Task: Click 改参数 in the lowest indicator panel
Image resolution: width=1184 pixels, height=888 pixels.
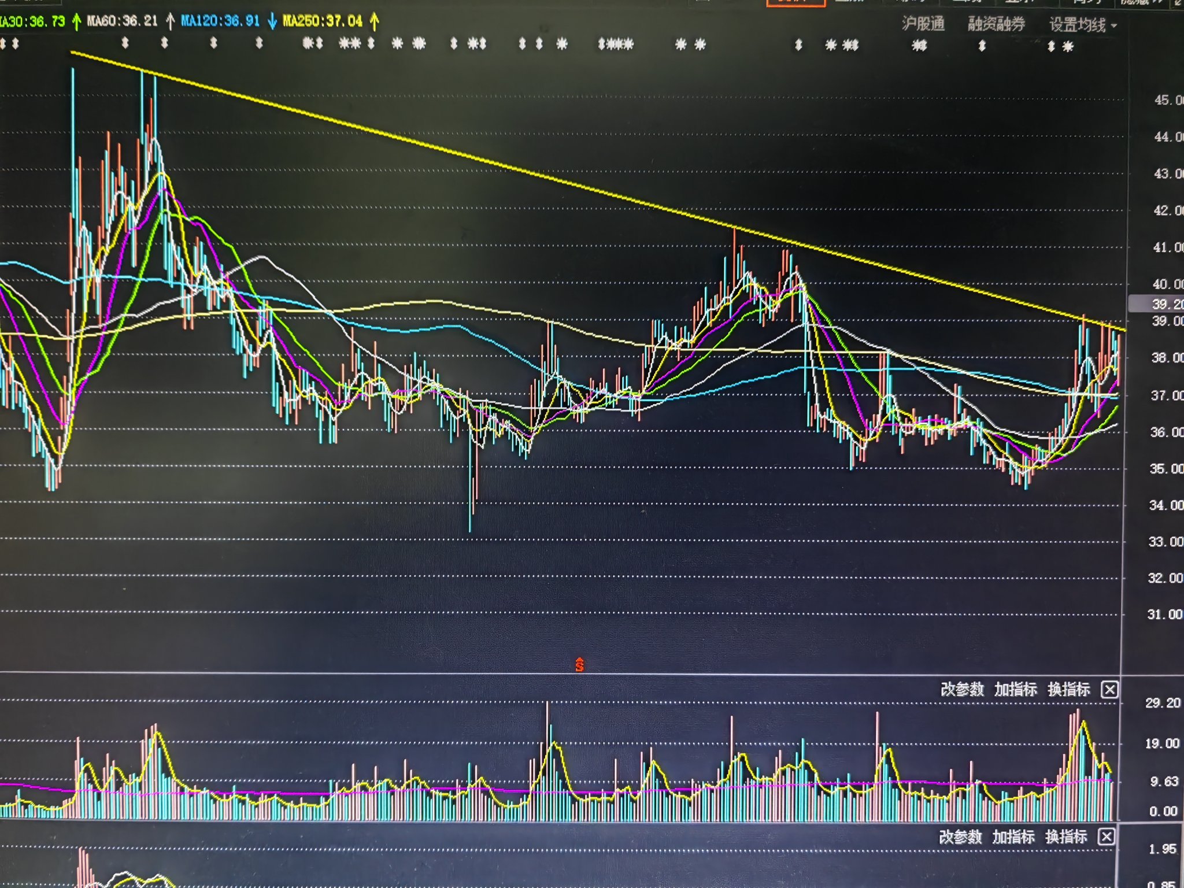Action: tap(960, 837)
